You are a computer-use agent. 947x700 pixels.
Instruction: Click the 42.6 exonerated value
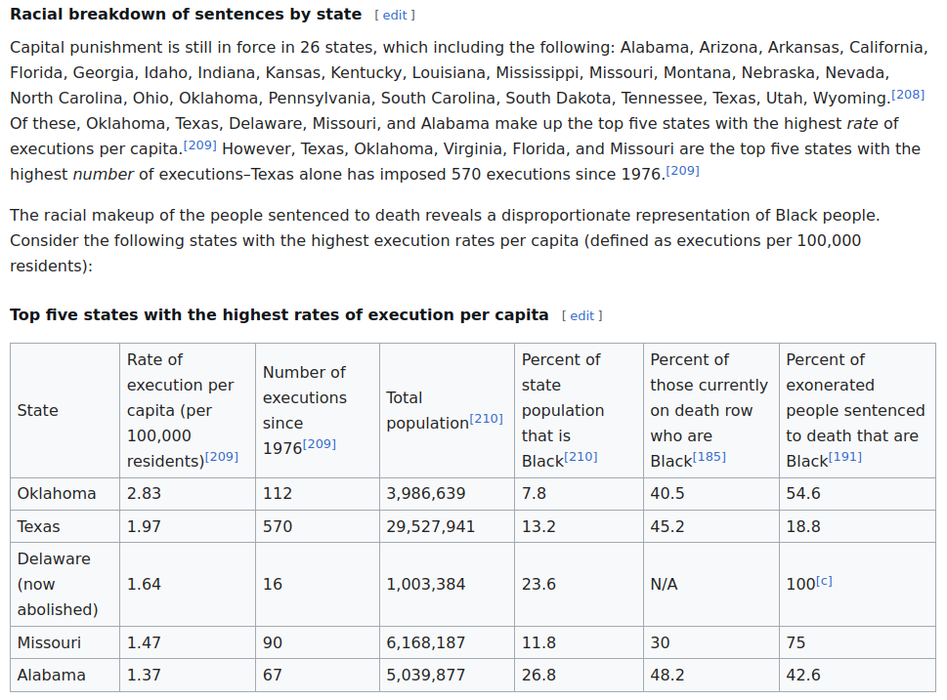pos(803,675)
